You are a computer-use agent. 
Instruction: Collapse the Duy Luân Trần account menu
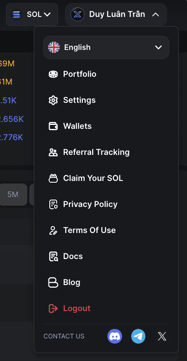116,14
